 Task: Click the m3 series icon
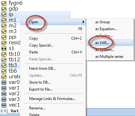click(4, 32)
